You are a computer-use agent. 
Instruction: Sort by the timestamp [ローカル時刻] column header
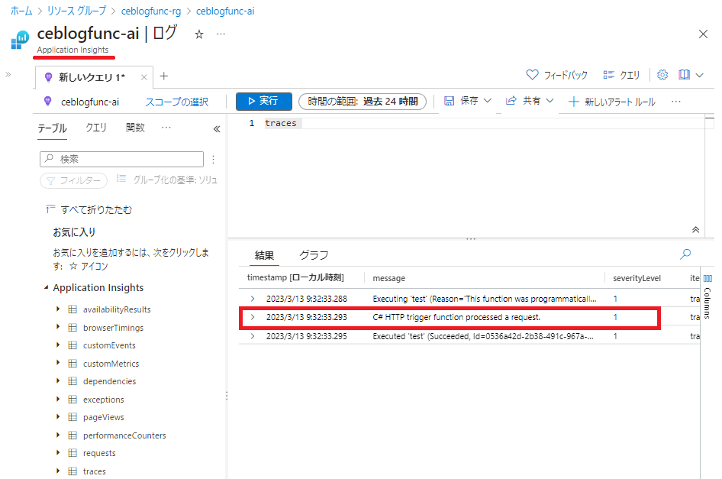tap(295, 277)
